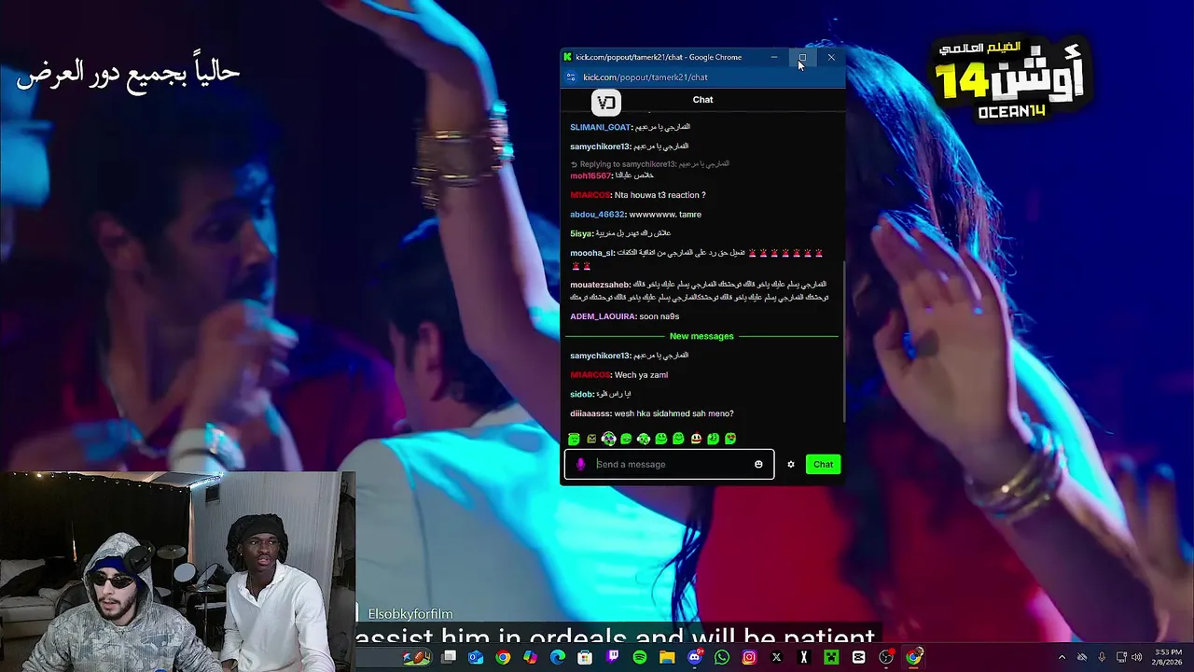Click the chat window vertical scrollbar
The width and height of the screenshot is (1194, 672).
pyautogui.click(x=844, y=341)
